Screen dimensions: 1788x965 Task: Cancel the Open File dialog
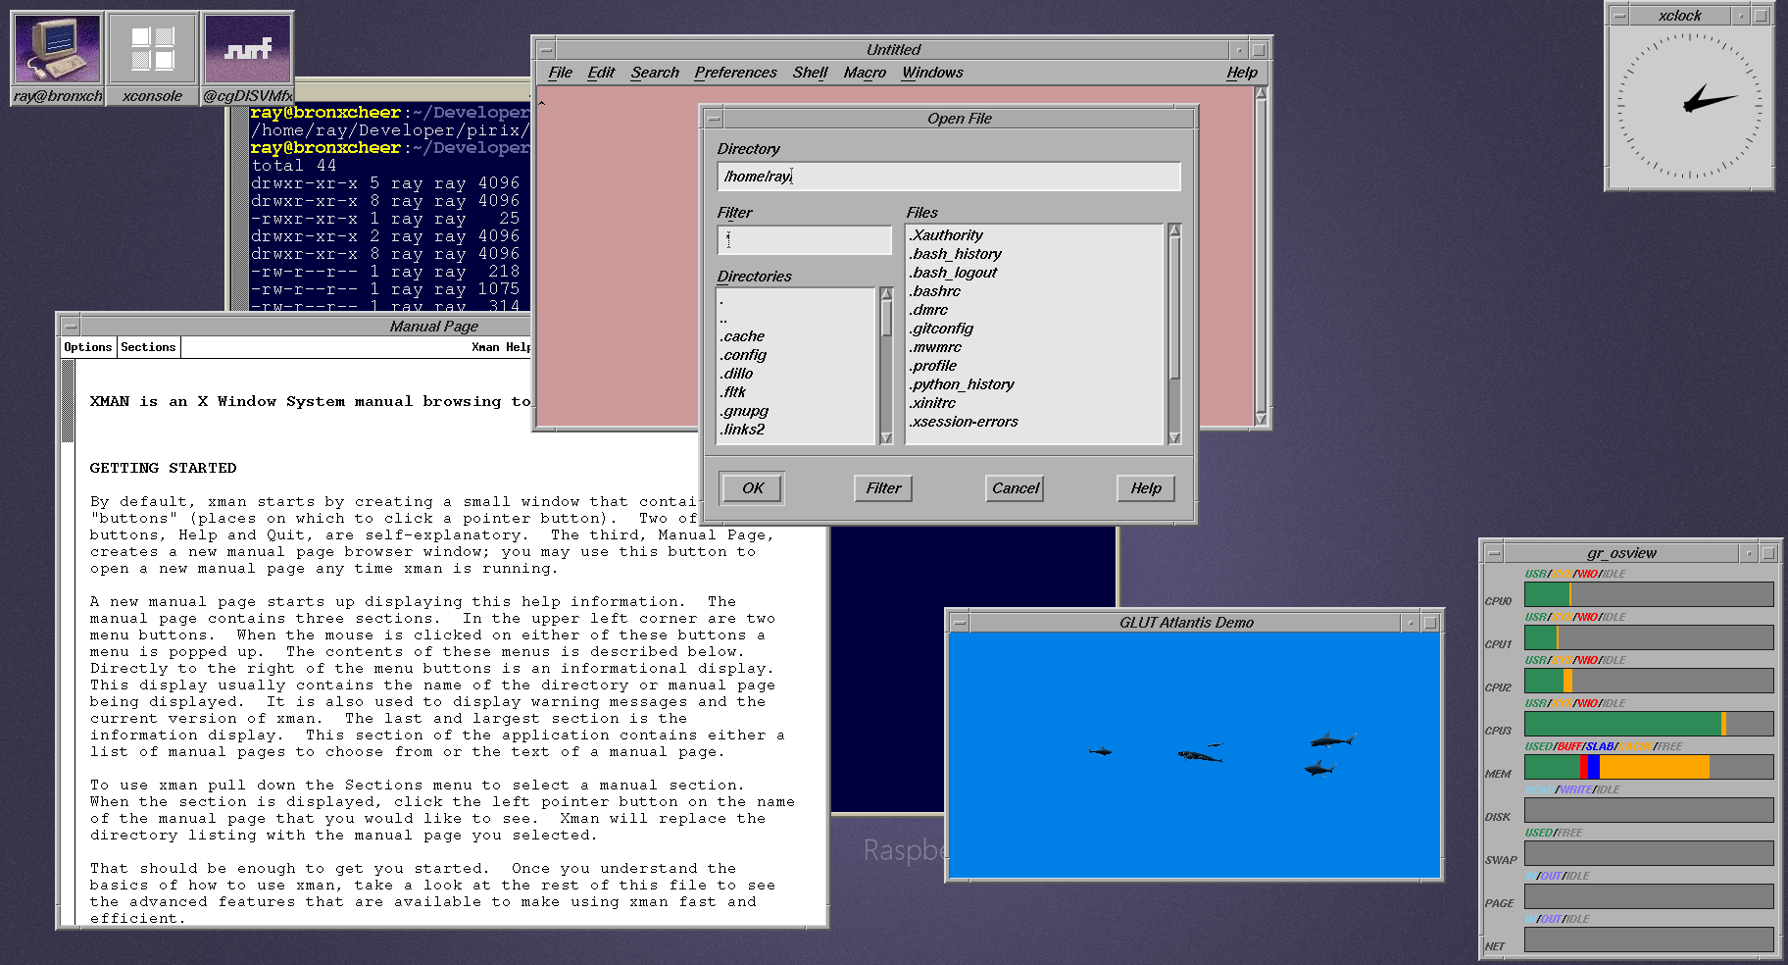[x=1016, y=488]
